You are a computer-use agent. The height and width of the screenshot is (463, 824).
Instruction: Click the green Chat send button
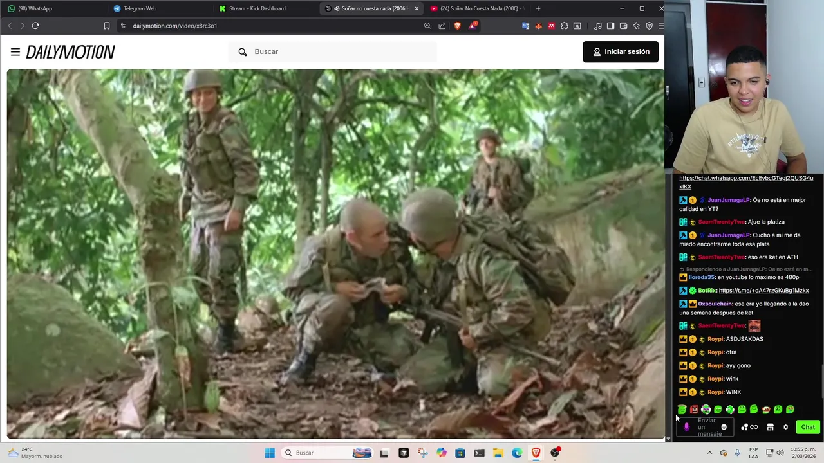pos(808,427)
